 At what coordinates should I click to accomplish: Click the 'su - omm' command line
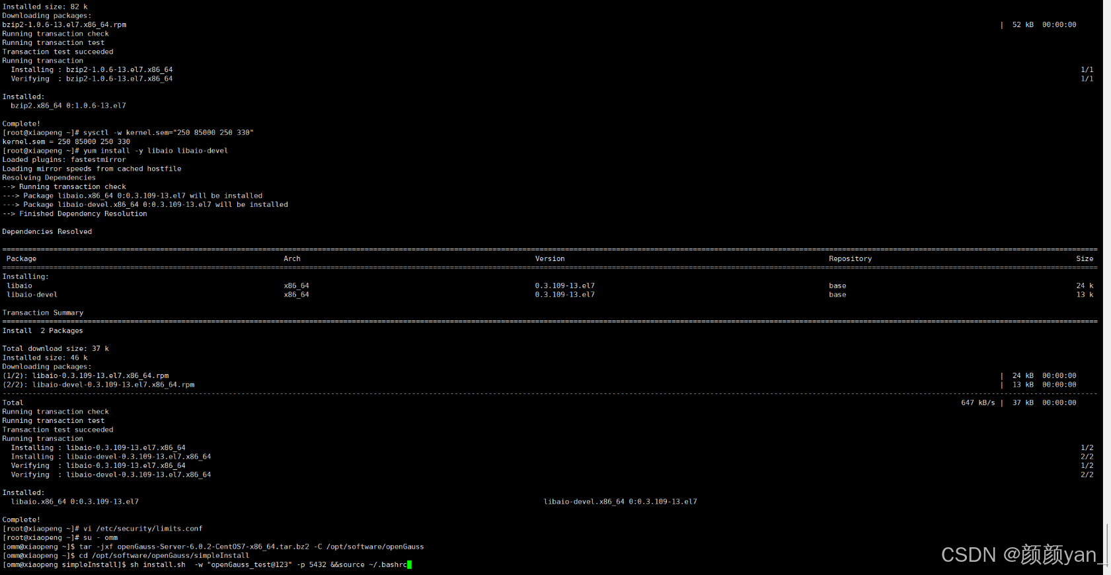(60, 538)
